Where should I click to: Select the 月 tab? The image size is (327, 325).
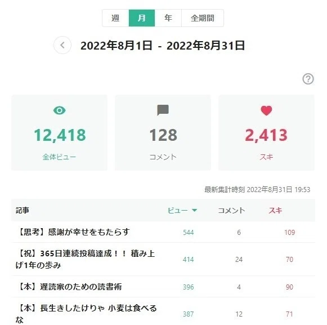142,18
